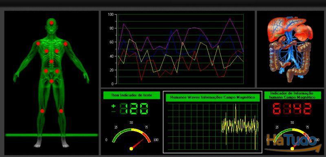The image size is (326, 157).
Task: Click the red digital counter display
Action: point(292,108)
